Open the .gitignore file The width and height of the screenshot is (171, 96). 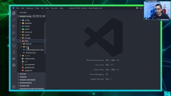32,70
